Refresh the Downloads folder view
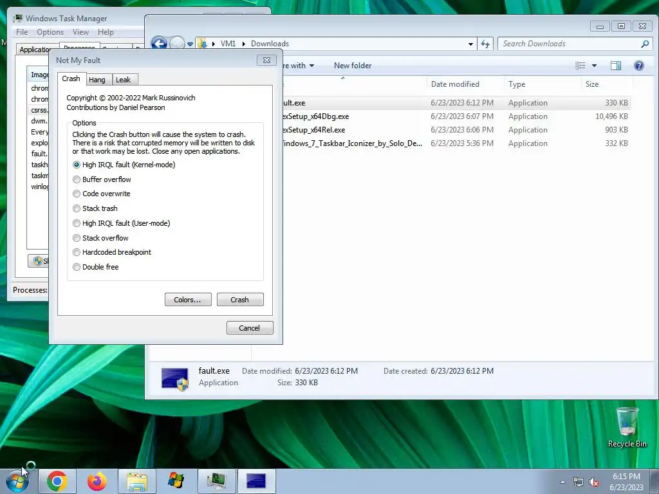The height and width of the screenshot is (494, 659). point(485,44)
